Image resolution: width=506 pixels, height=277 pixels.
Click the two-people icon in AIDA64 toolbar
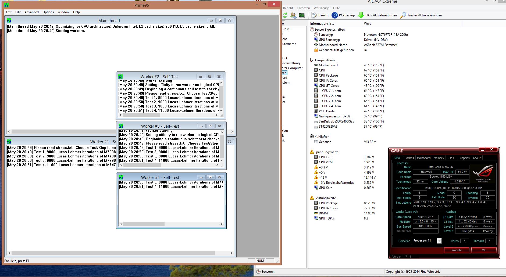pos(293,15)
